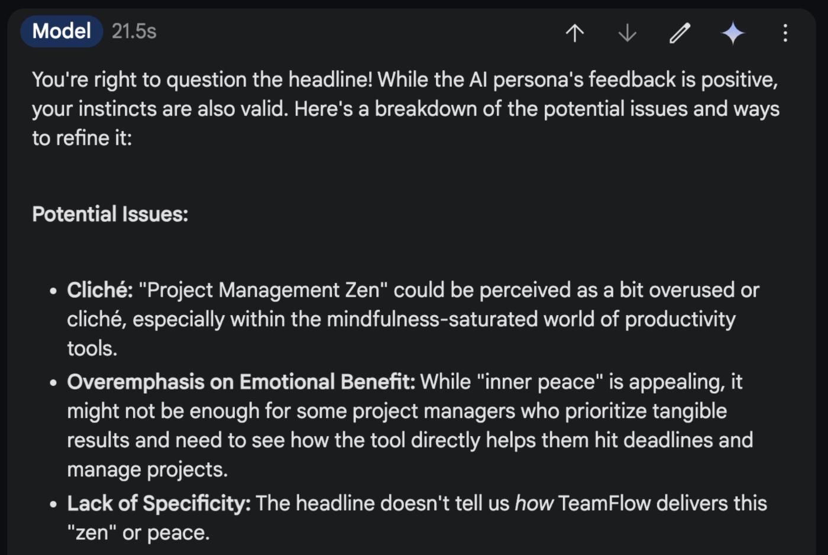Click the bold 'Cliché:' label
The height and width of the screenshot is (555, 828).
pyautogui.click(x=100, y=290)
